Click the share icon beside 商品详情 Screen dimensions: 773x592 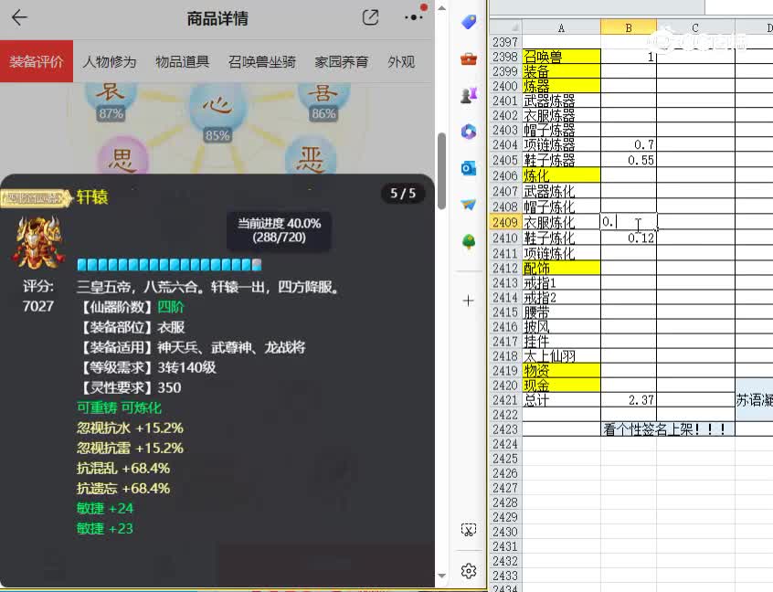pyautogui.click(x=370, y=17)
